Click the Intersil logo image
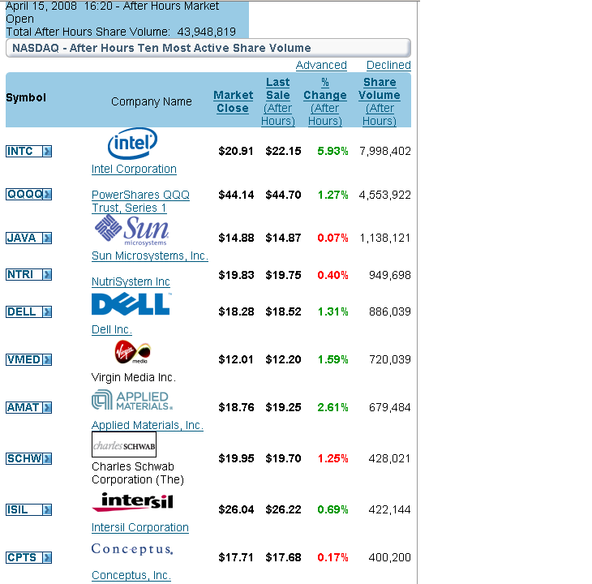Image resolution: width=592 pixels, height=584 pixels. click(x=132, y=502)
